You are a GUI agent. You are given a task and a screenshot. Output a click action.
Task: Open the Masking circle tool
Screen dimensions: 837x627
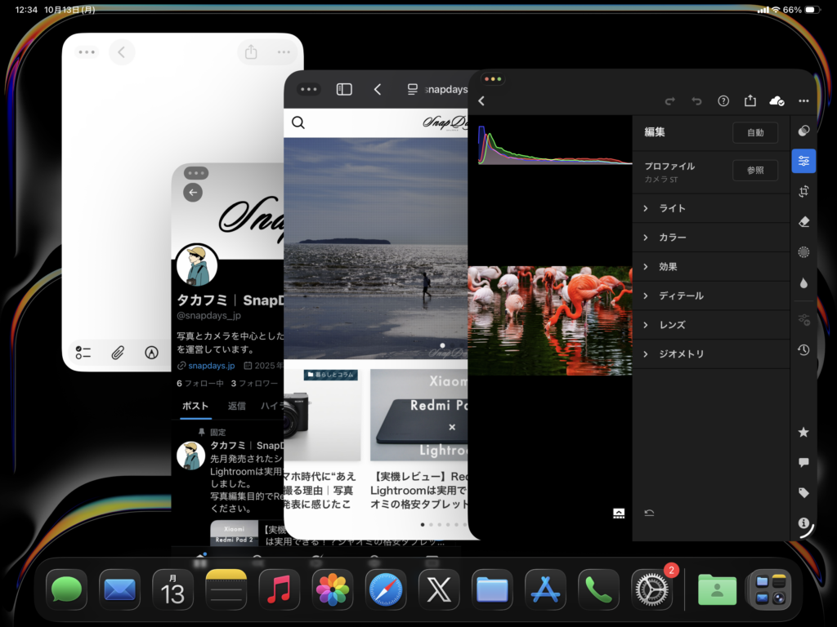coord(803,252)
